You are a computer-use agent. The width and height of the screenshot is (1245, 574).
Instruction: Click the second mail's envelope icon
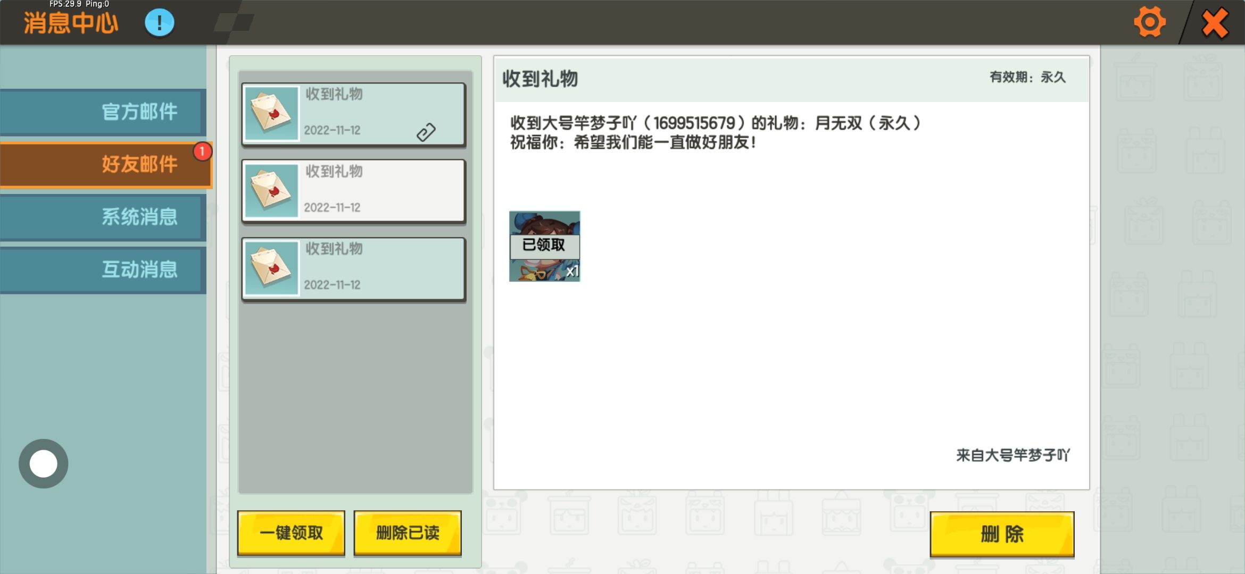pos(271,190)
